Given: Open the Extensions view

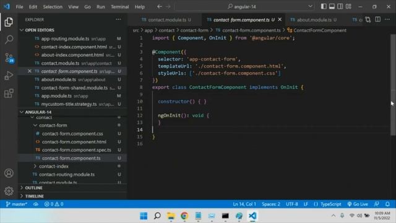Looking at the screenshot, I should [x=9, y=94].
